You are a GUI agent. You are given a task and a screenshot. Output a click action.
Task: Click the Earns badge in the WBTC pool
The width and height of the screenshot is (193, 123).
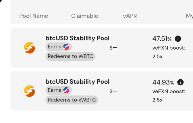tap(58, 47)
